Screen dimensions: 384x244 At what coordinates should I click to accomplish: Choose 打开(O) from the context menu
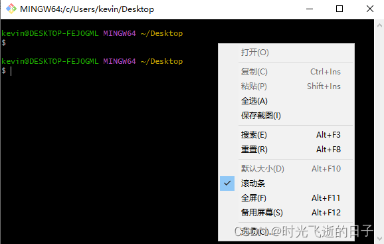tap(286, 52)
